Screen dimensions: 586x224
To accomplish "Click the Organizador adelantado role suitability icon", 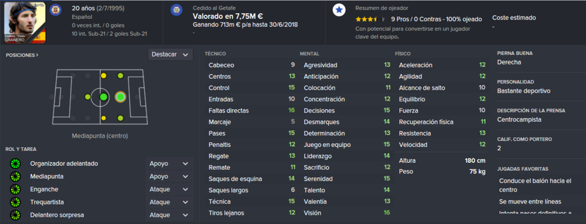I will (15, 163).
